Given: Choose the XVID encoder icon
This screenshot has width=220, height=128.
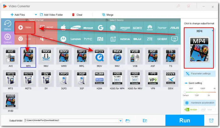Looking at the screenshot, I should [10, 101].
